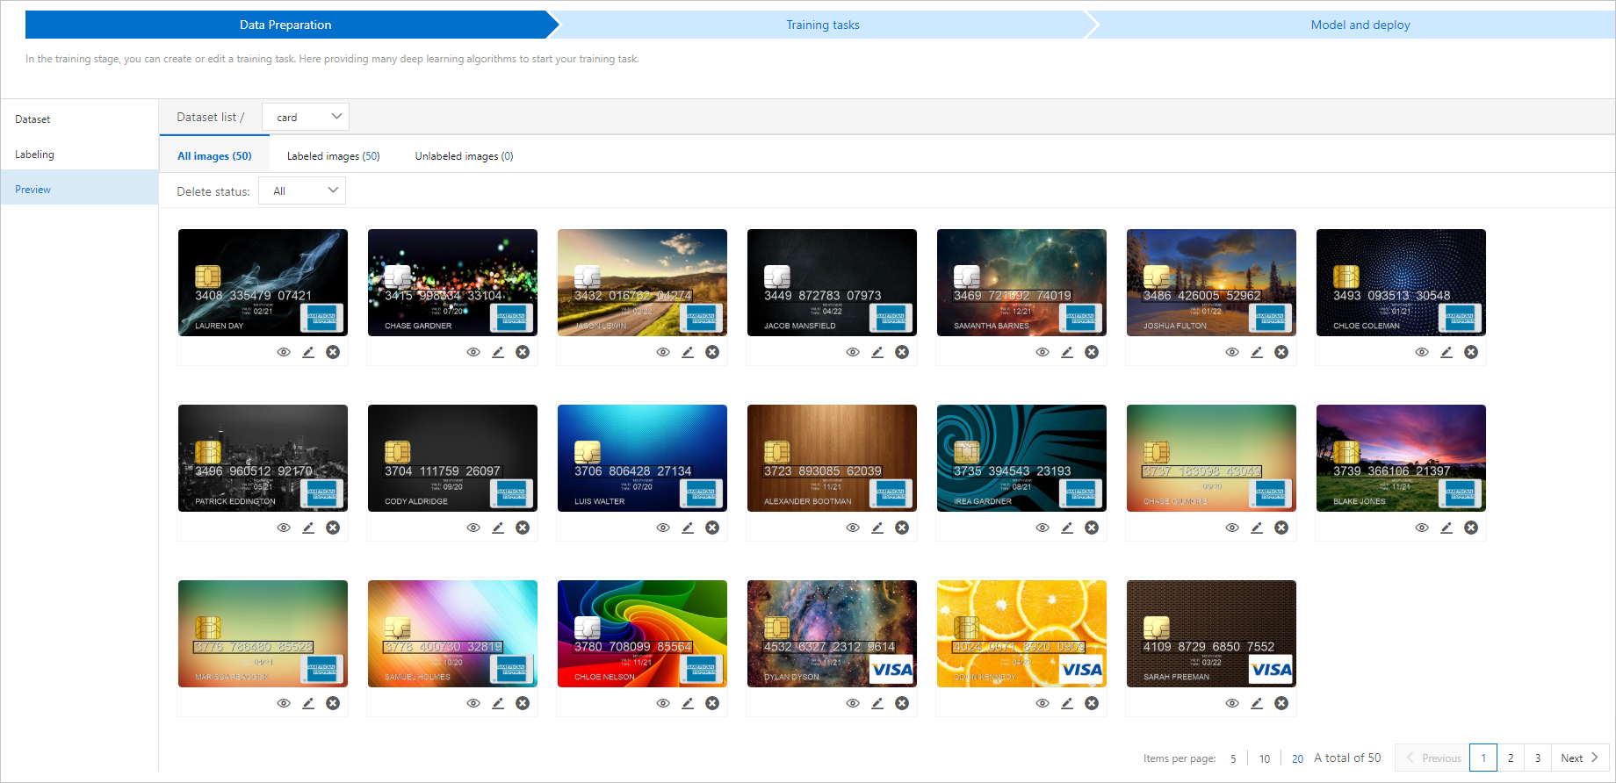Edit the orange-slices Visa card image
Image resolution: width=1616 pixels, height=783 pixels.
[1067, 703]
